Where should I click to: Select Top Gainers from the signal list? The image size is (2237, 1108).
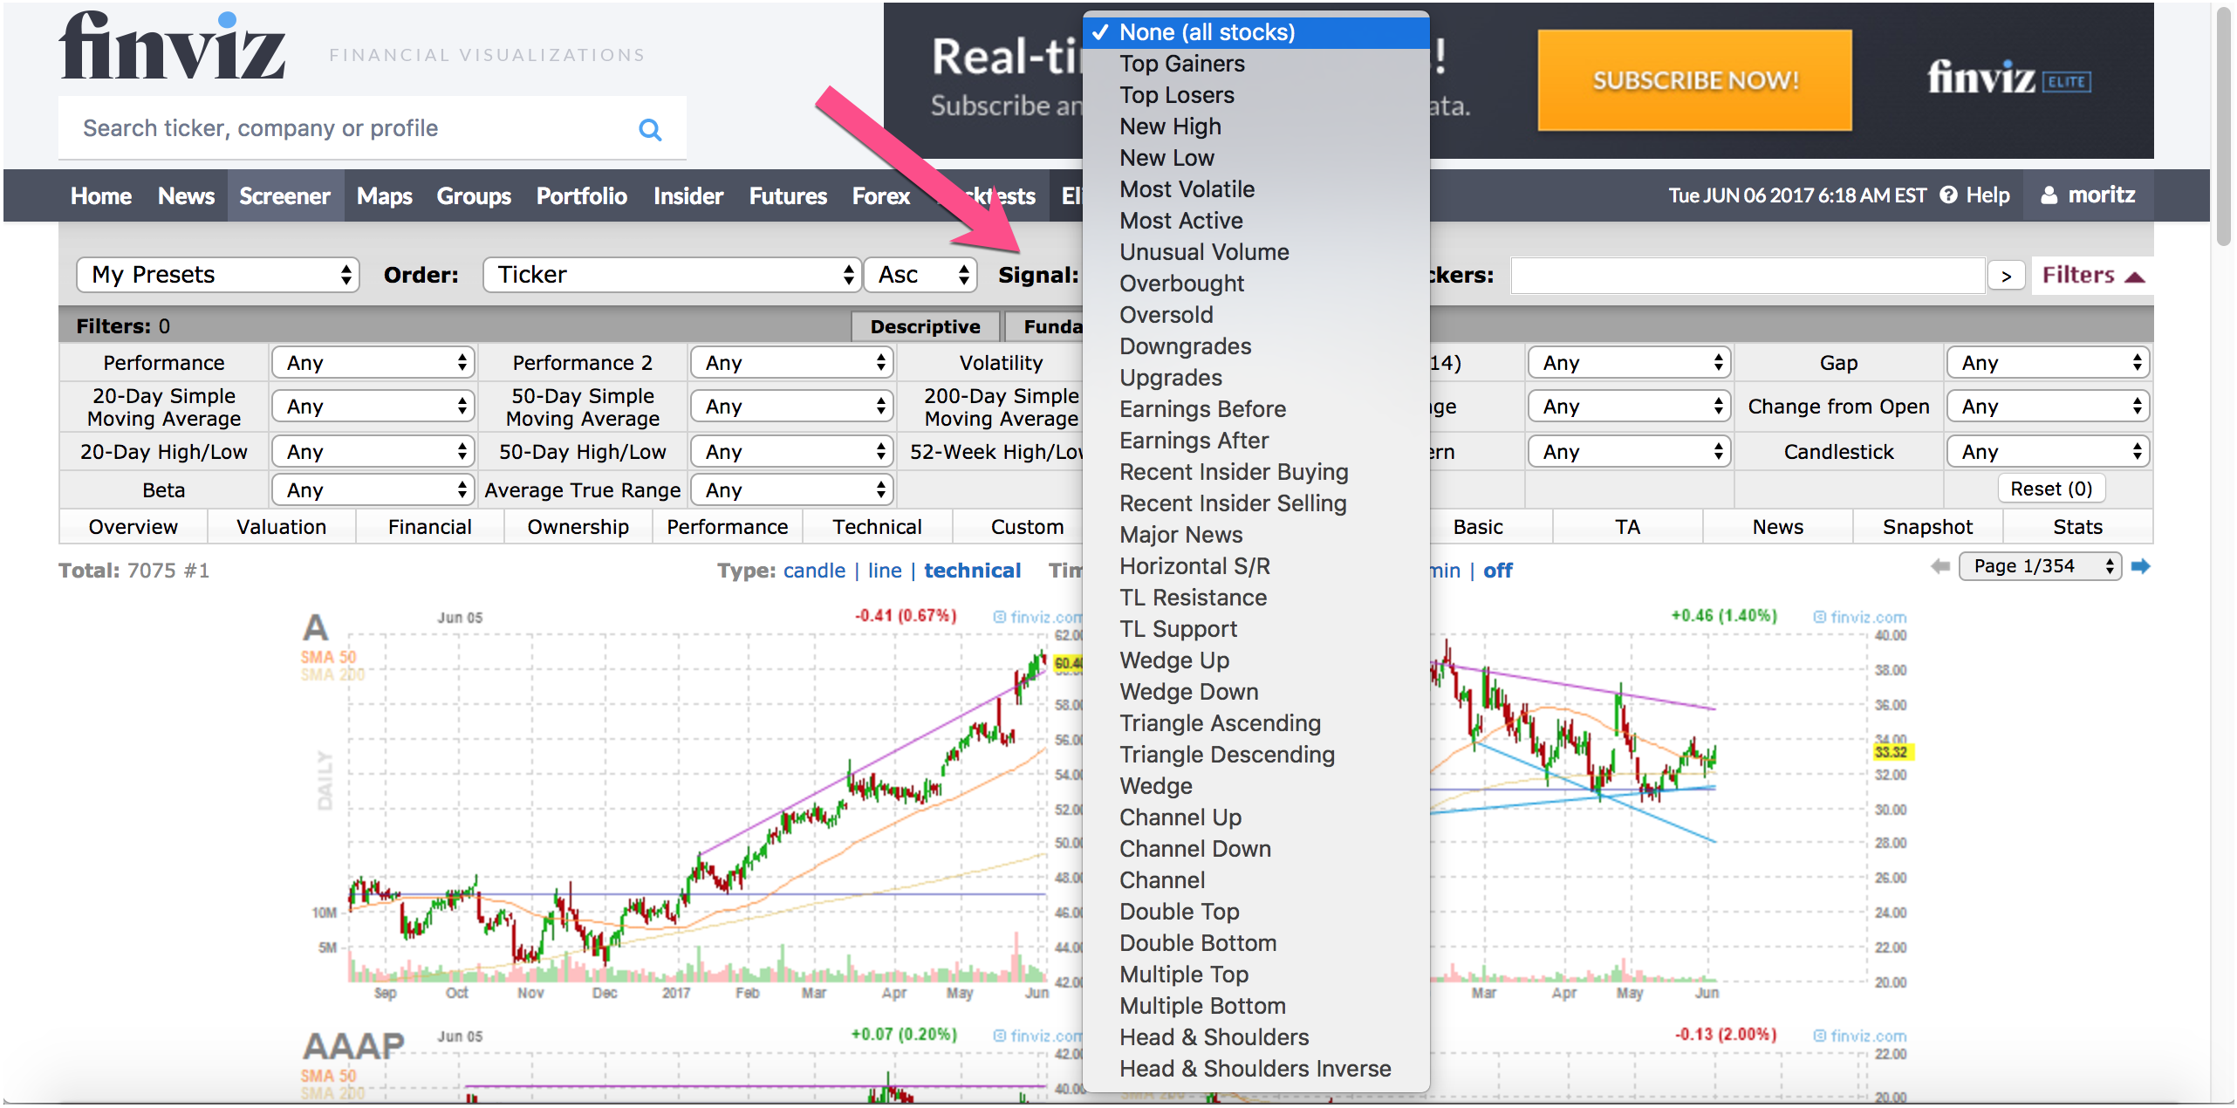point(1181,64)
